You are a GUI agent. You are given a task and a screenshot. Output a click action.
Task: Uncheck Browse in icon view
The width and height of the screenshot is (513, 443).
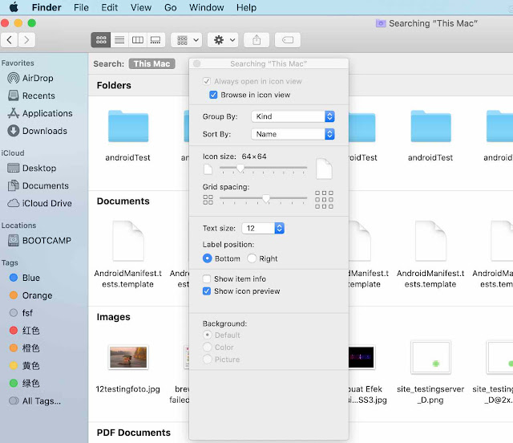213,95
